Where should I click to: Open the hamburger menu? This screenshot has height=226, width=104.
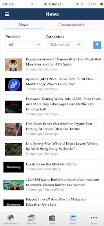click(7, 14)
